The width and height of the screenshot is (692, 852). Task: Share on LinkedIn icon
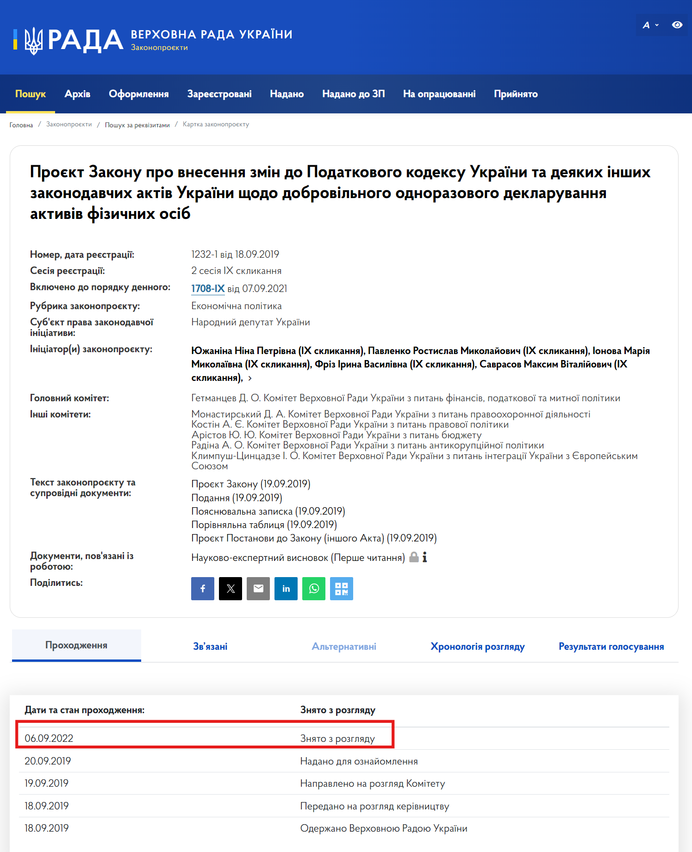pos(286,589)
